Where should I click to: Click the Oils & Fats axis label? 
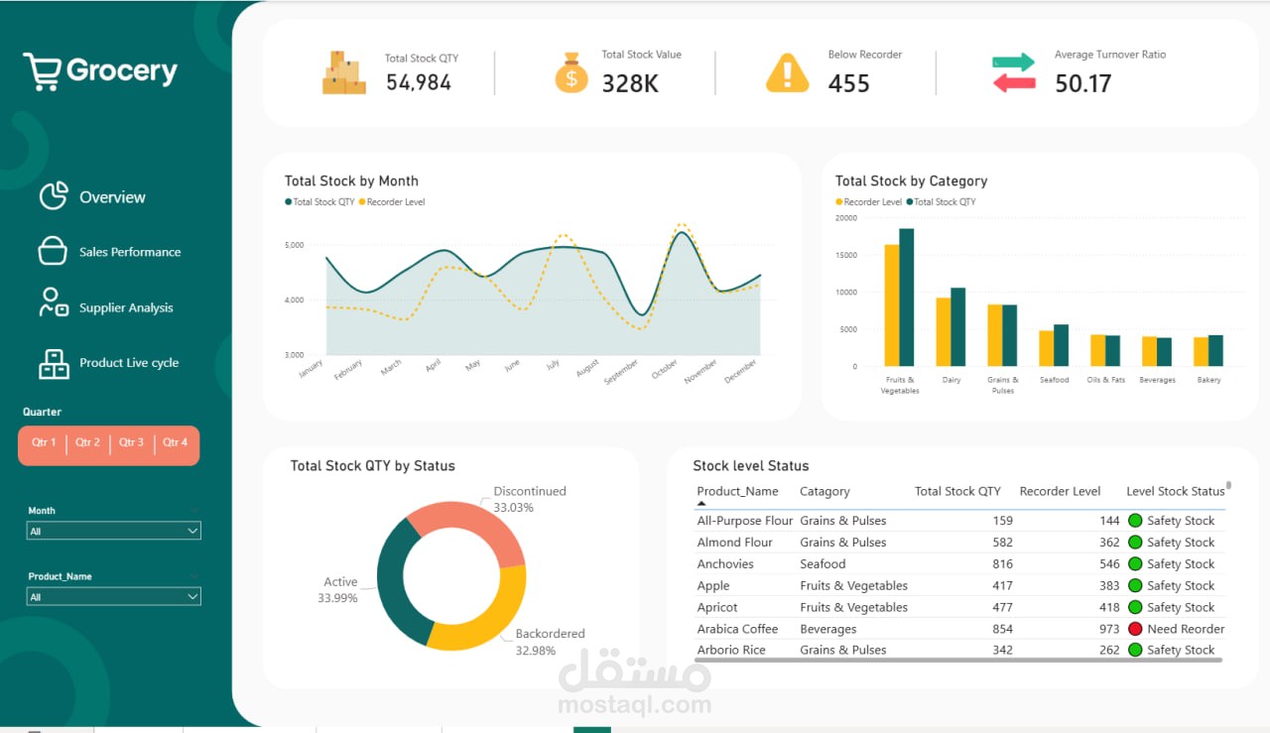click(1106, 380)
